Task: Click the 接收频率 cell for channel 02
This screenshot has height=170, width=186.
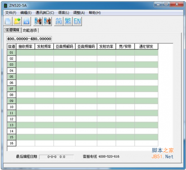Action: point(26,58)
